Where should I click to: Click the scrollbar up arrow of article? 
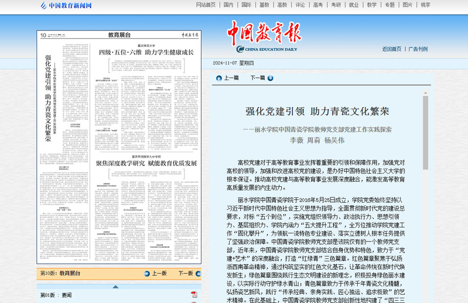[x=426, y=93]
